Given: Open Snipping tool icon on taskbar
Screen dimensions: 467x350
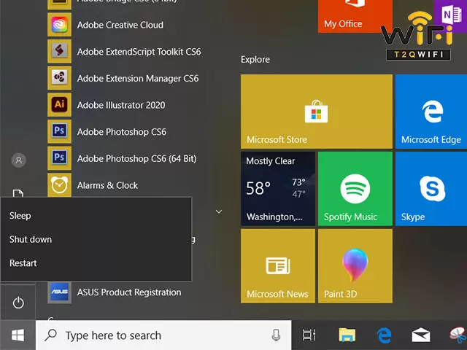Looking at the screenshot, I should pyautogui.click(x=459, y=335).
